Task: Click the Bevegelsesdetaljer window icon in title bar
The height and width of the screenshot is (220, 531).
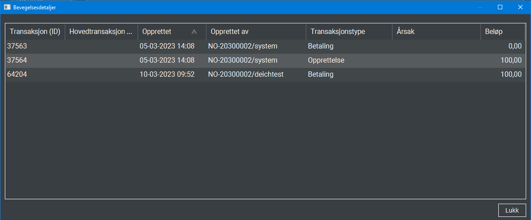Action: coord(7,7)
